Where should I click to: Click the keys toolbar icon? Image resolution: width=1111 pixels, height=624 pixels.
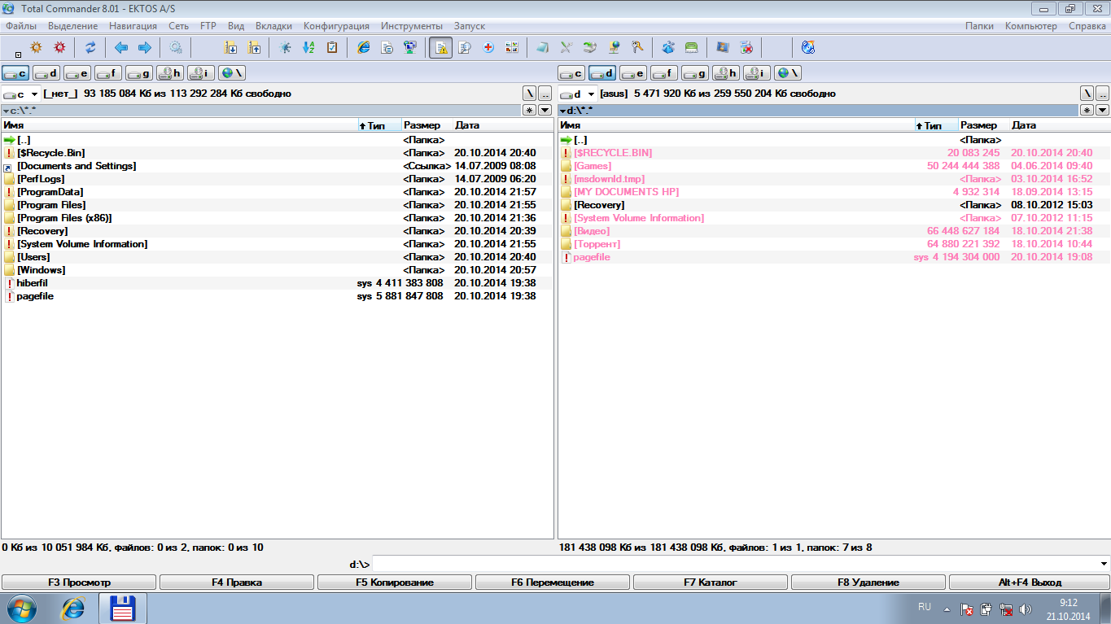point(637,47)
